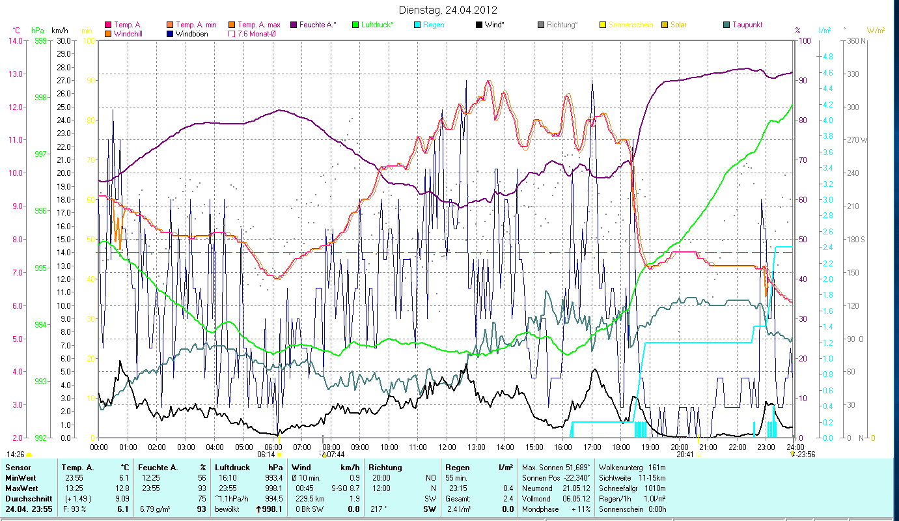Click the MaxWert row label

coord(22,488)
